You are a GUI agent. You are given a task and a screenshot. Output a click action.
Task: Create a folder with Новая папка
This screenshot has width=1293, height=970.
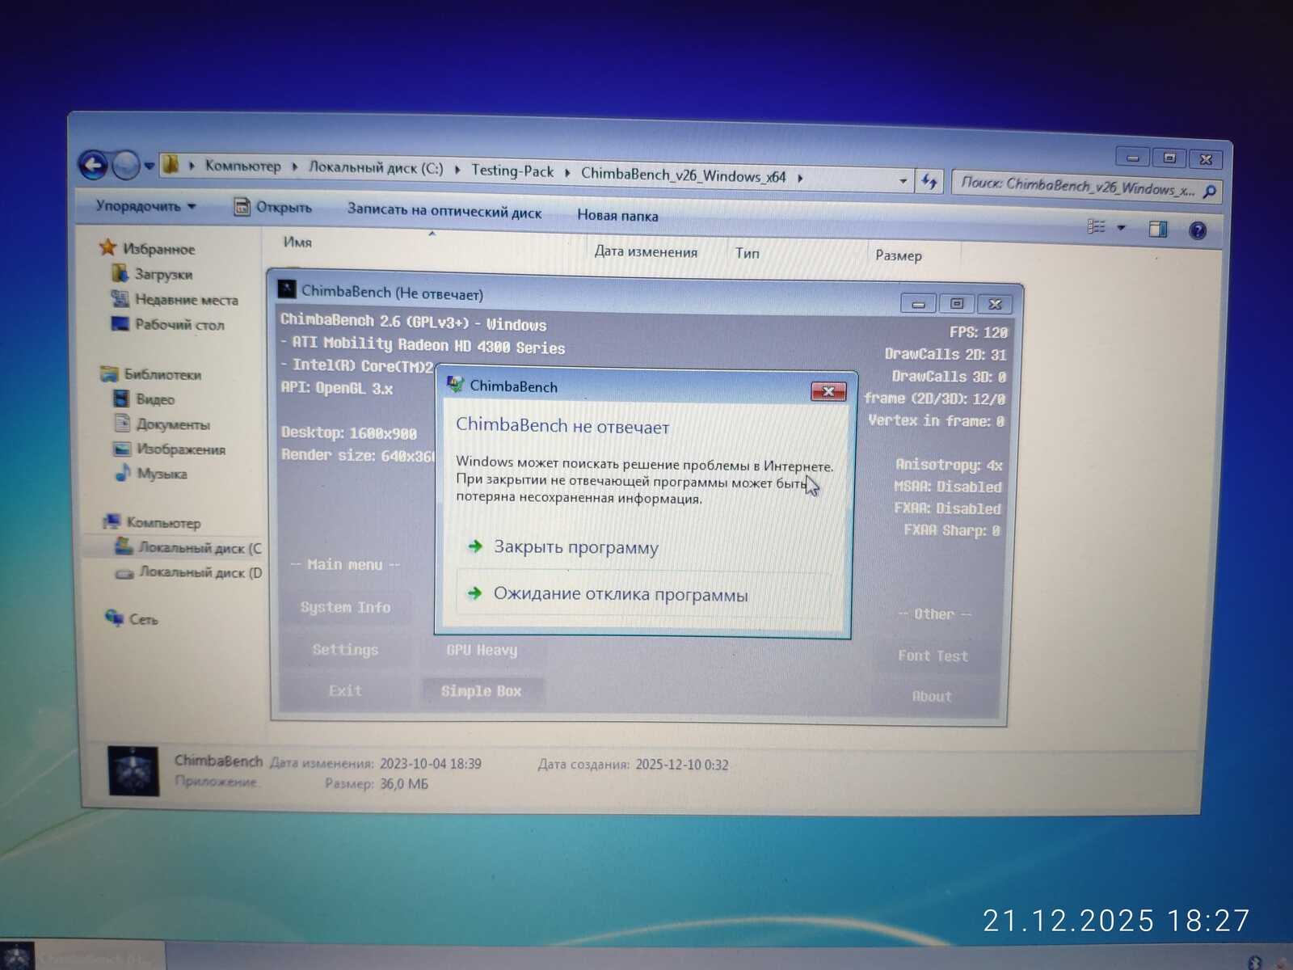pos(617,215)
